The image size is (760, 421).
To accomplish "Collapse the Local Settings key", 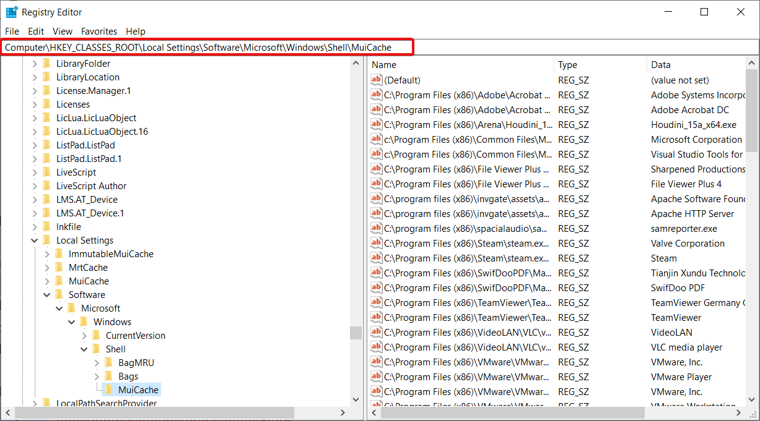I will coord(35,240).
